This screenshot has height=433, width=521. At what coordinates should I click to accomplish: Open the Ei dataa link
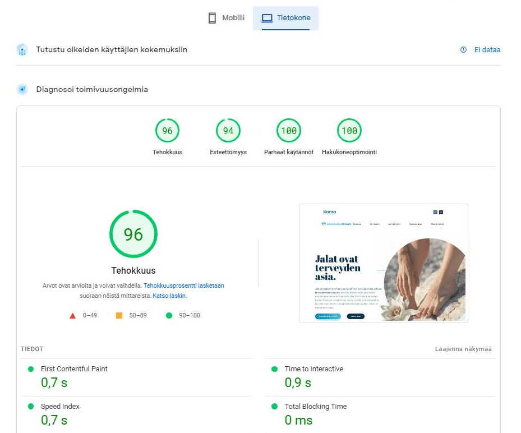click(487, 50)
